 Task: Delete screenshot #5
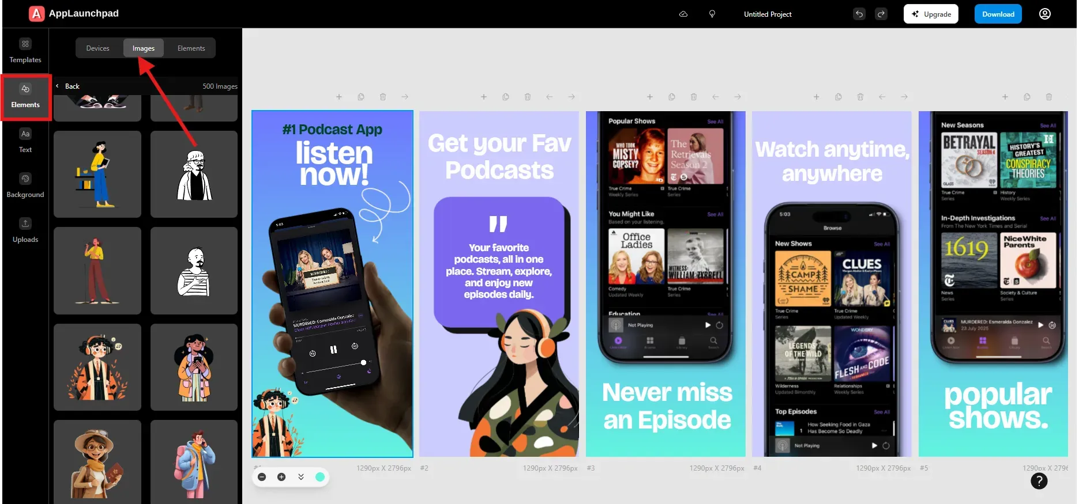tap(1049, 97)
